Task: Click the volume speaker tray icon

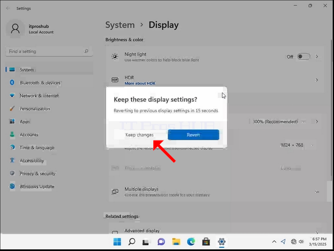Action: [301, 242]
